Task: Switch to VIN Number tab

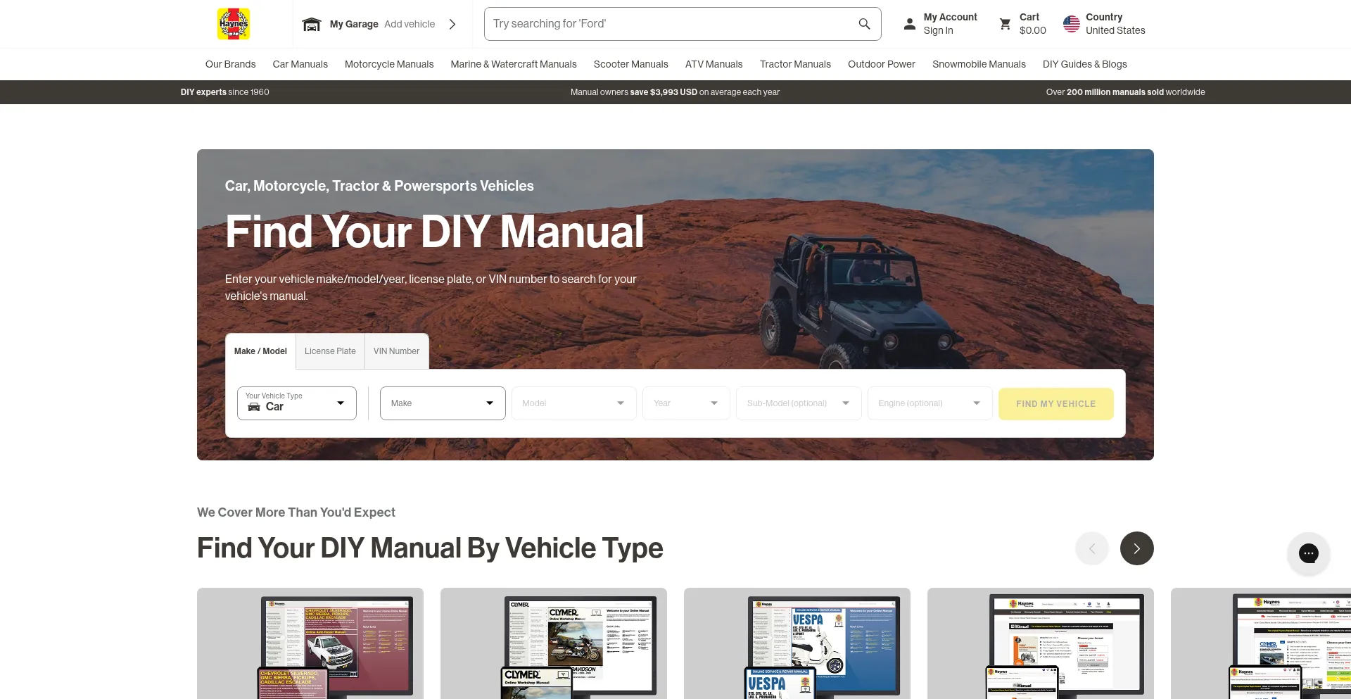Action: [396, 351]
